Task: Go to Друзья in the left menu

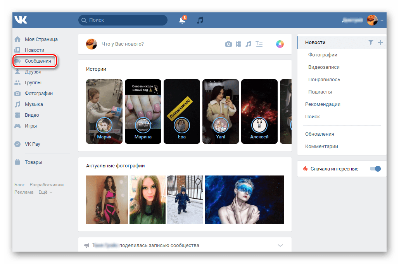Action: [33, 72]
